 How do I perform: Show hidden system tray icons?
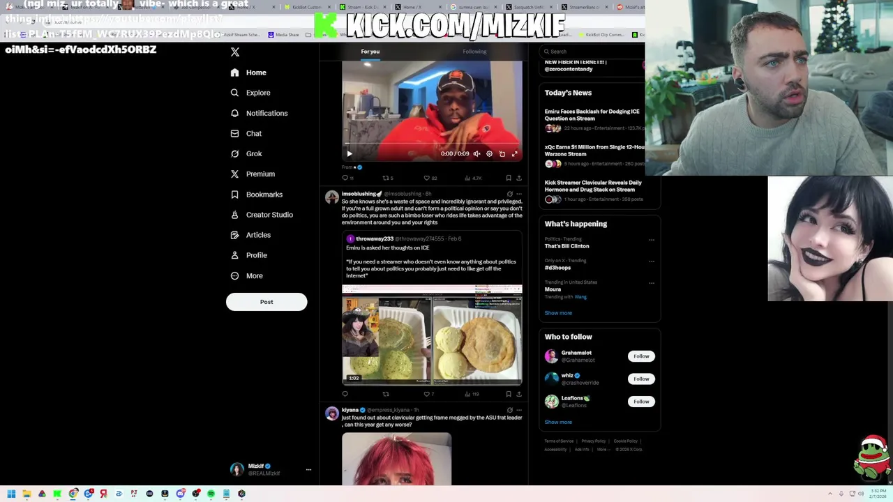830,494
